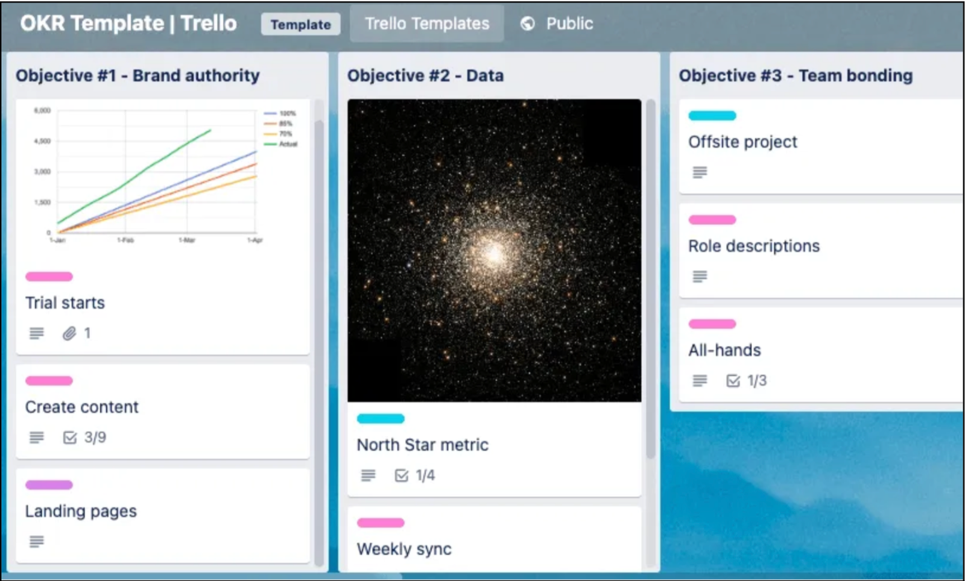Open the Trello Templates menu
Viewport: 965px width, 581px height.
(426, 24)
